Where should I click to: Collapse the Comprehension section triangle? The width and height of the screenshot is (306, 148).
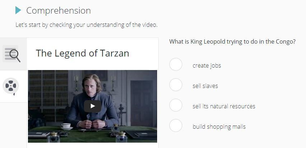18,10
